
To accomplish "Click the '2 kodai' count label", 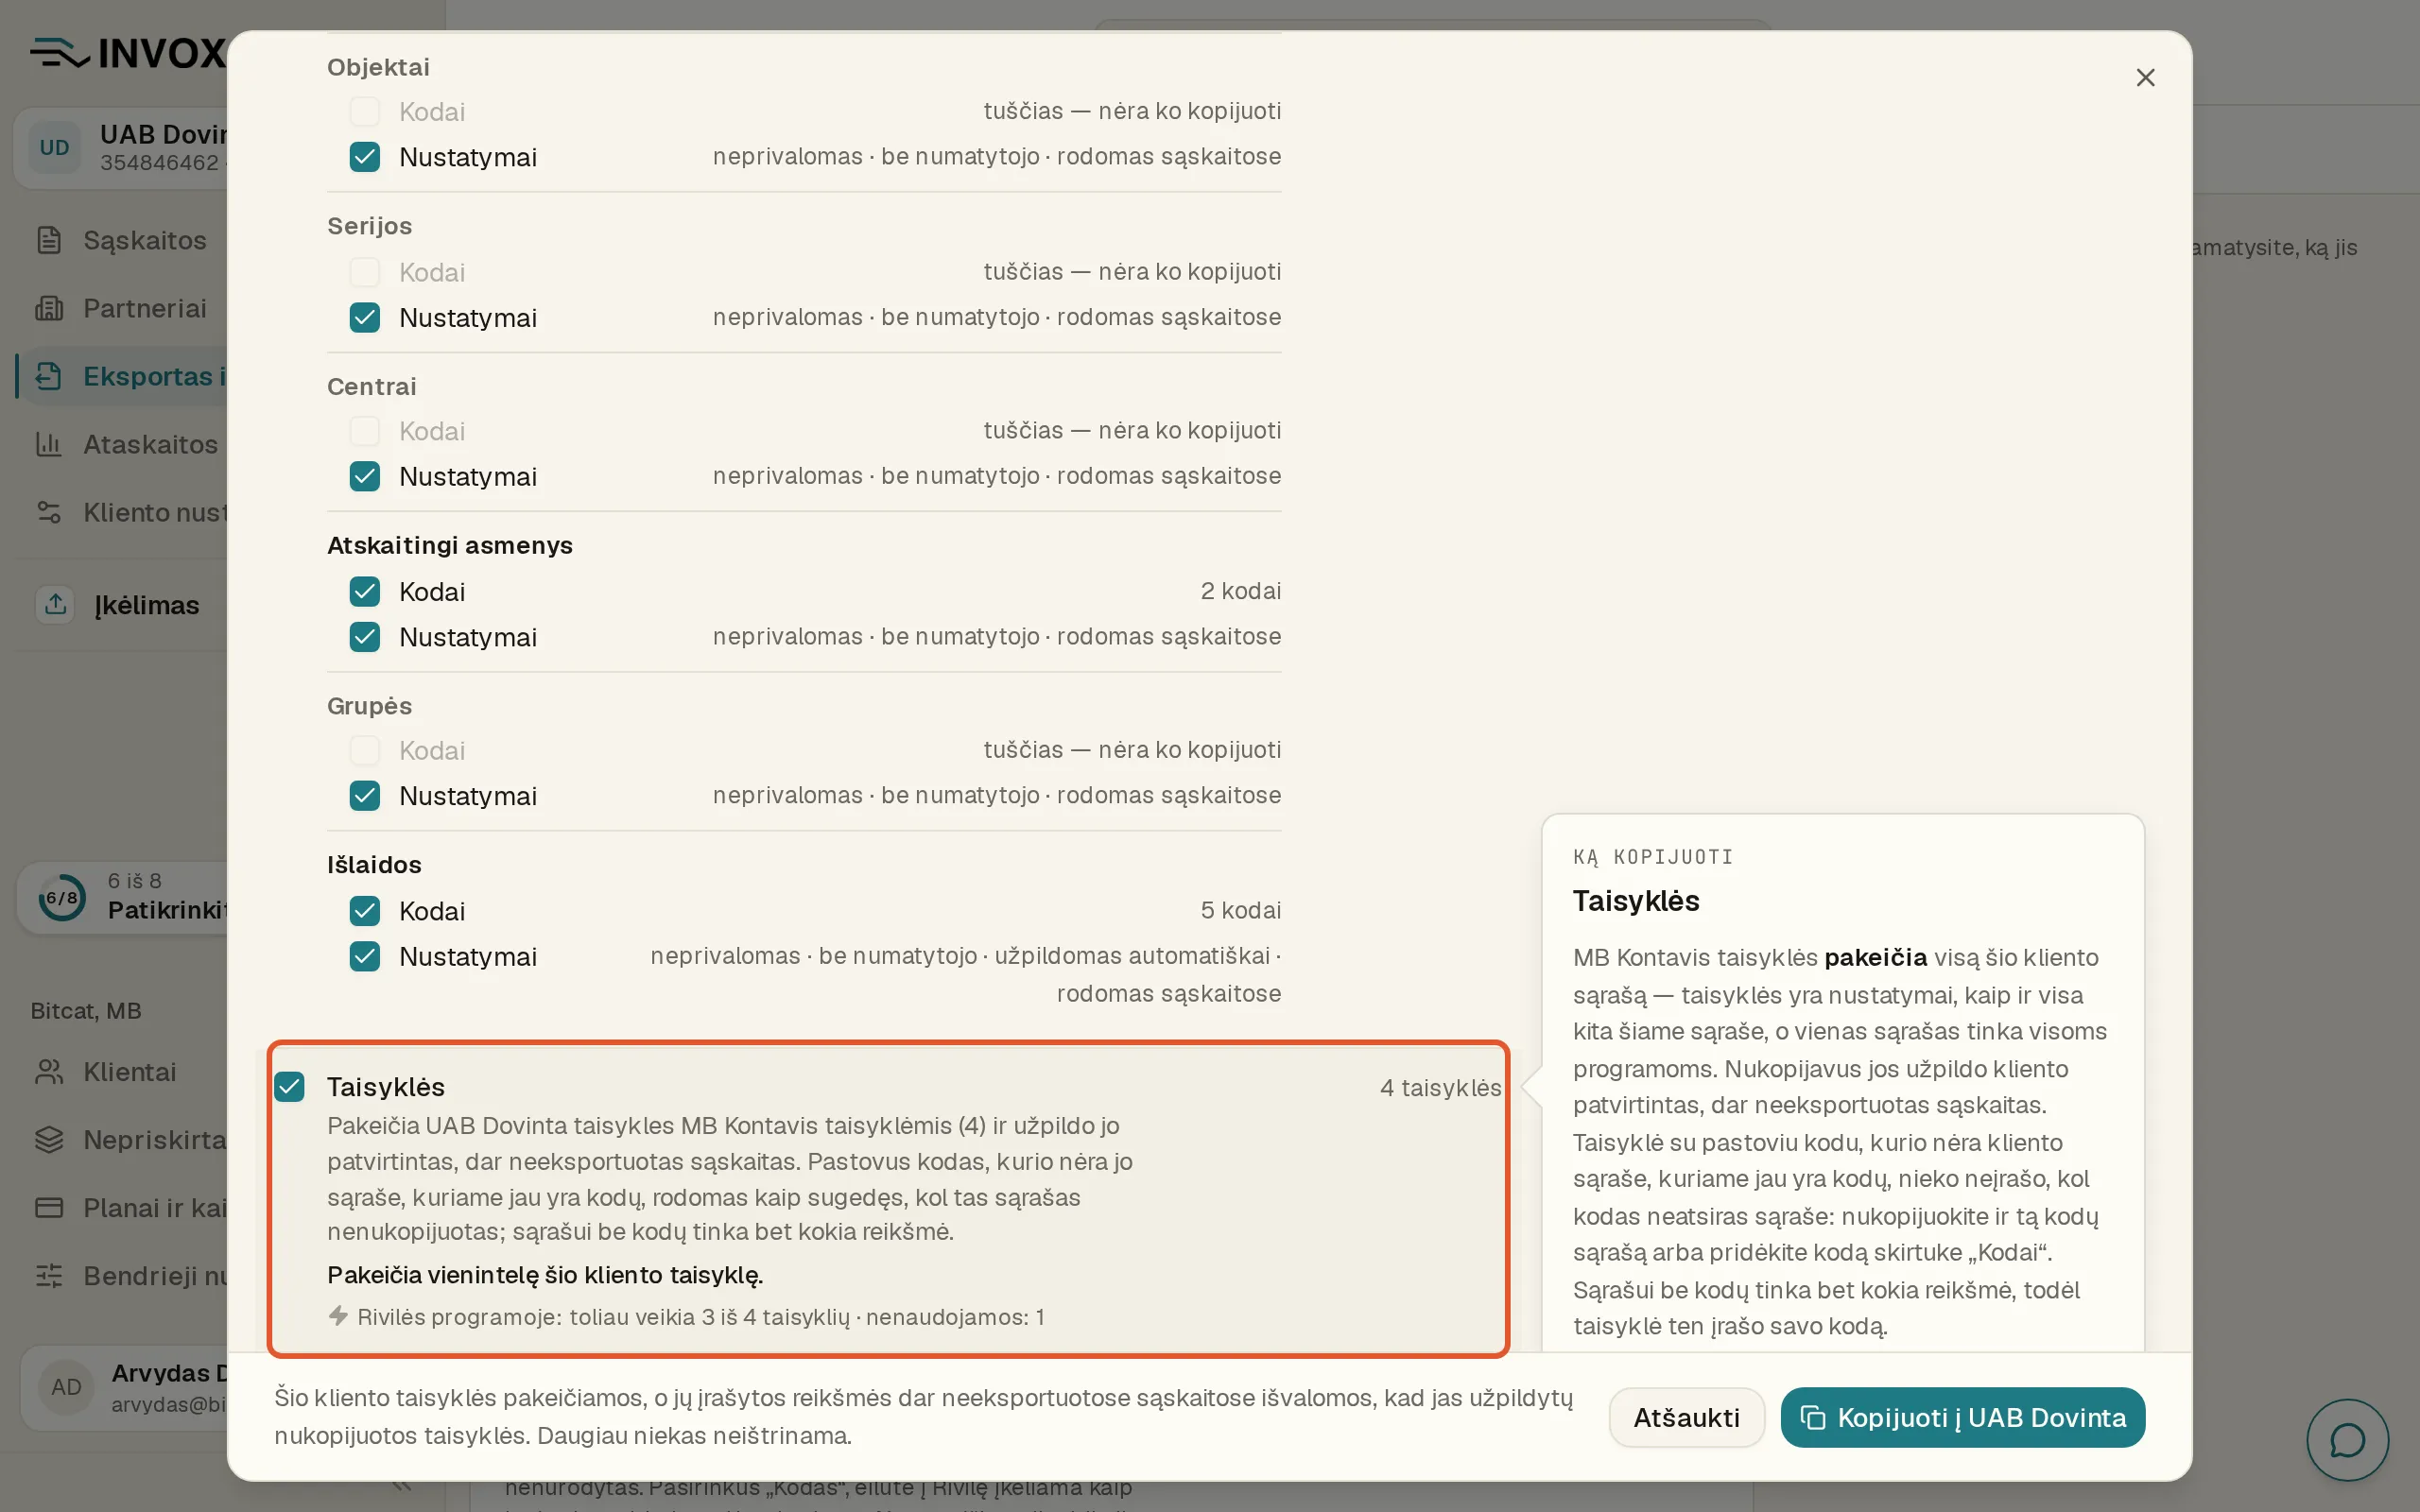I will (x=1240, y=591).
